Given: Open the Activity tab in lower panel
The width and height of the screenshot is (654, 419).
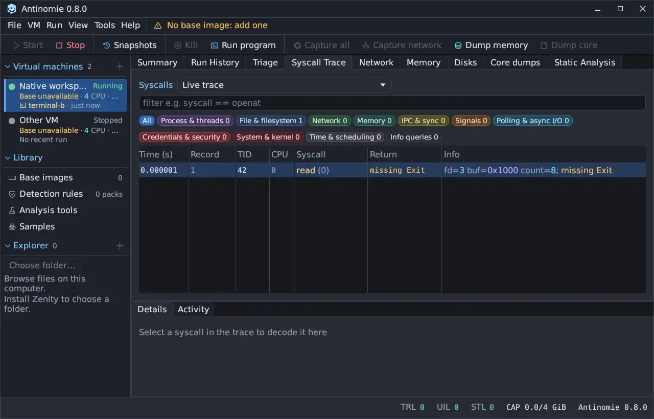Looking at the screenshot, I should 193,309.
